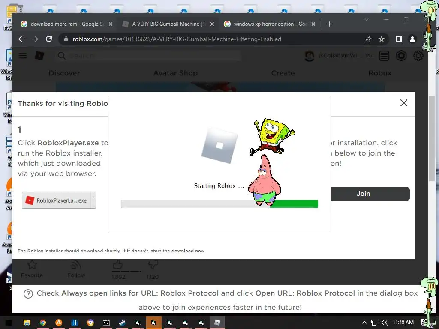
Task: Open File Explorer from the taskbar
Action: point(27,323)
